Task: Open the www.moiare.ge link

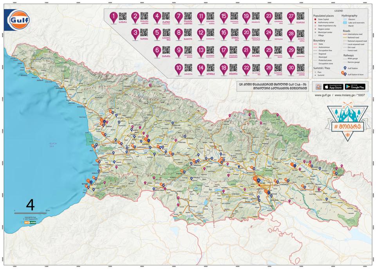Action: coord(345,95)
